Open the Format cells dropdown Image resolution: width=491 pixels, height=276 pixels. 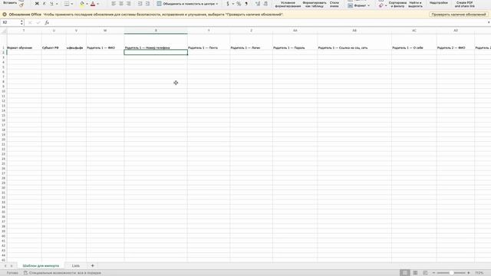coord(358,5)
